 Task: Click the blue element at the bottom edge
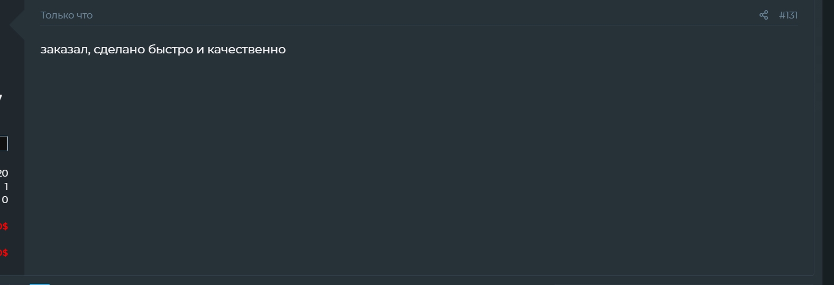[40, 283]
